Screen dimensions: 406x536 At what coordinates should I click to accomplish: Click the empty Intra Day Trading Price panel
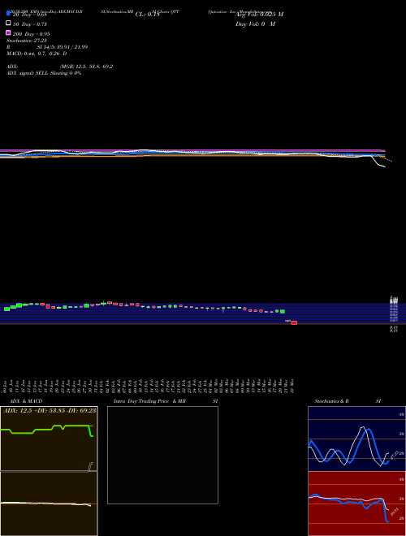tap(162, 455)
